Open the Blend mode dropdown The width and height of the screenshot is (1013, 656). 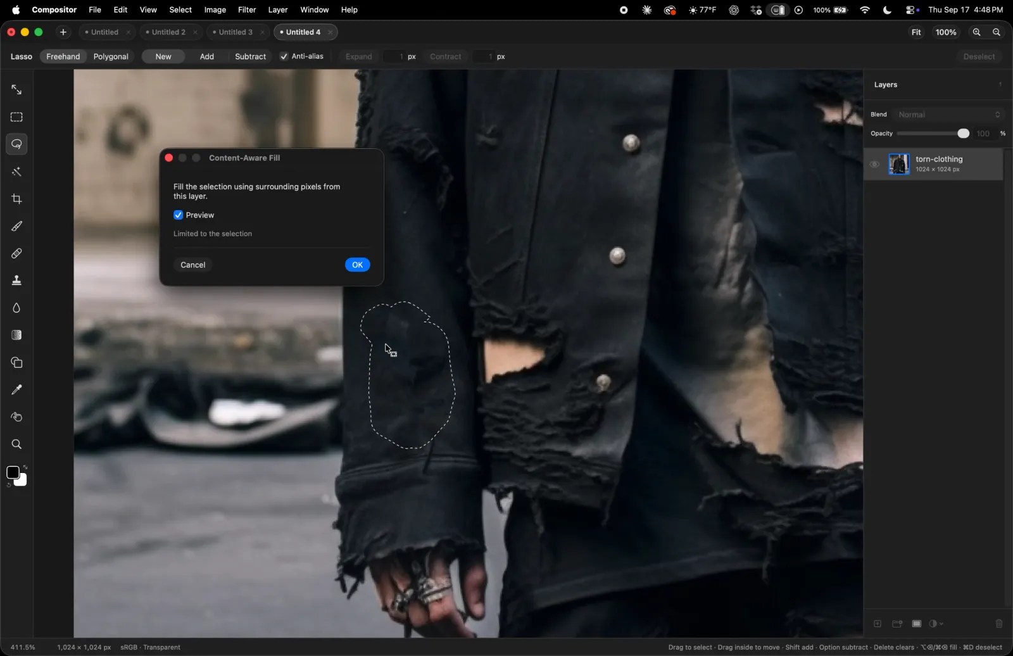(x=948, y=115)
